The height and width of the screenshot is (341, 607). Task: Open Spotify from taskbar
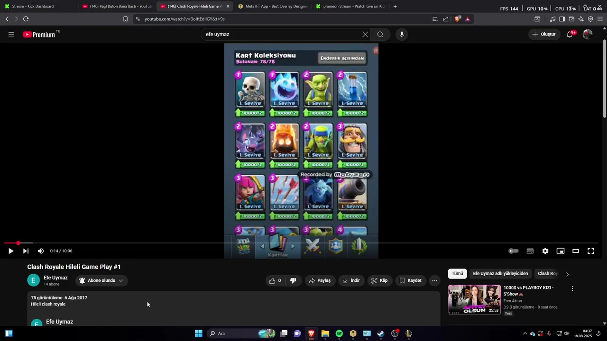pos(339,333)
